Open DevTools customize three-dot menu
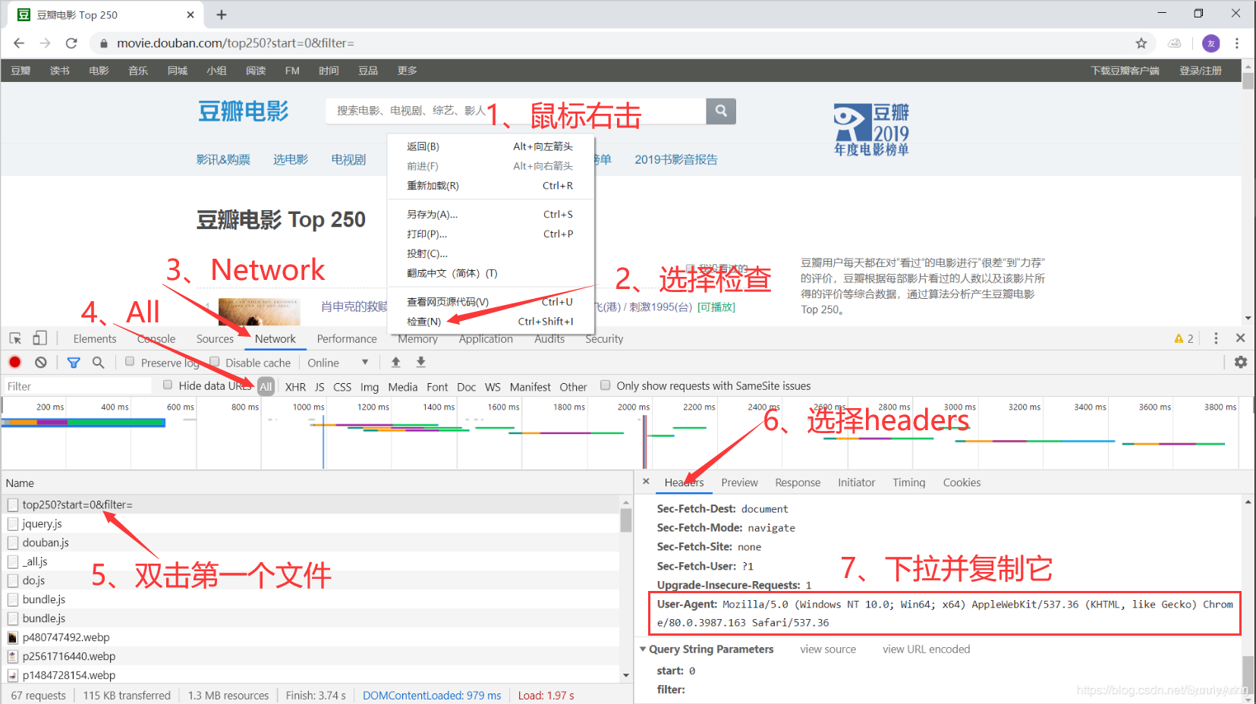This screenshot has width=1256, height=704. (1216, 338)
